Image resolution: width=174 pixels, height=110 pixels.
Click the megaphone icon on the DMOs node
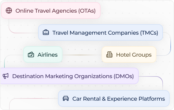[6, 76]
